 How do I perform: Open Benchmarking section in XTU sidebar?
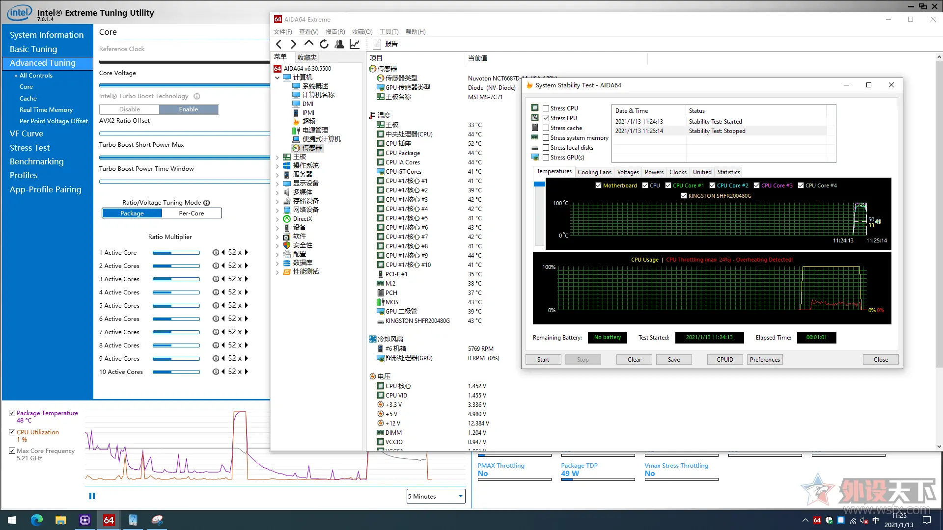click(37, 161)
